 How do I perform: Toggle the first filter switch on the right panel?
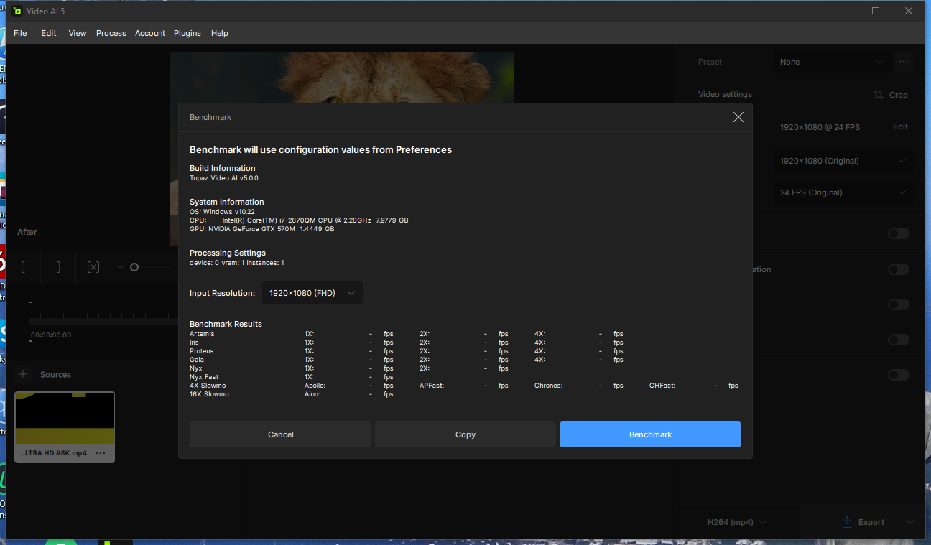tap(898, 233)
